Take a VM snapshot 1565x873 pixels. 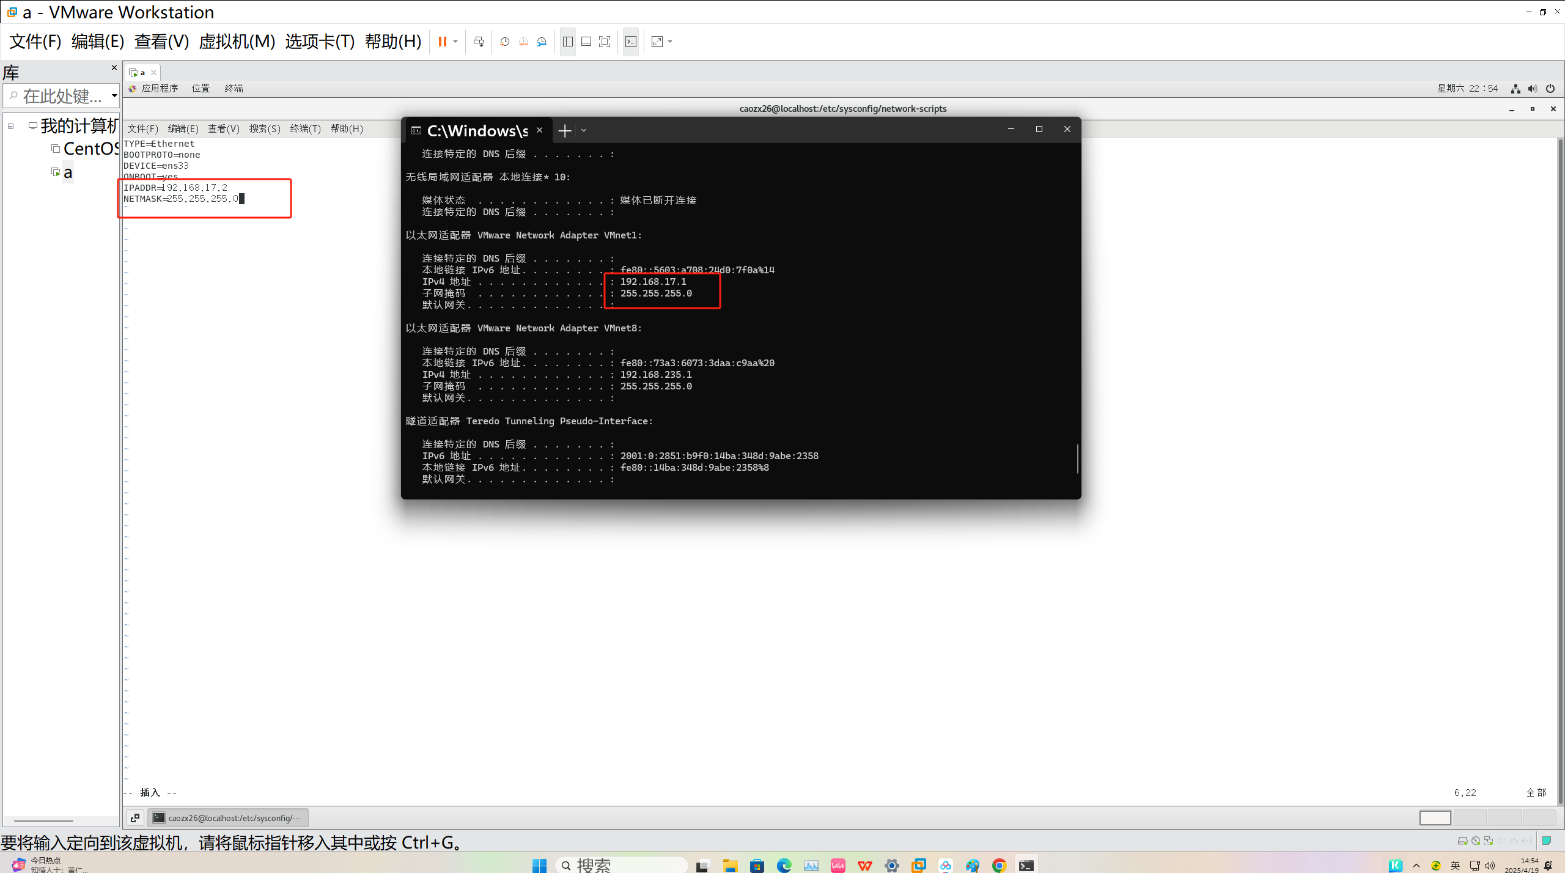tap(504, 42)
